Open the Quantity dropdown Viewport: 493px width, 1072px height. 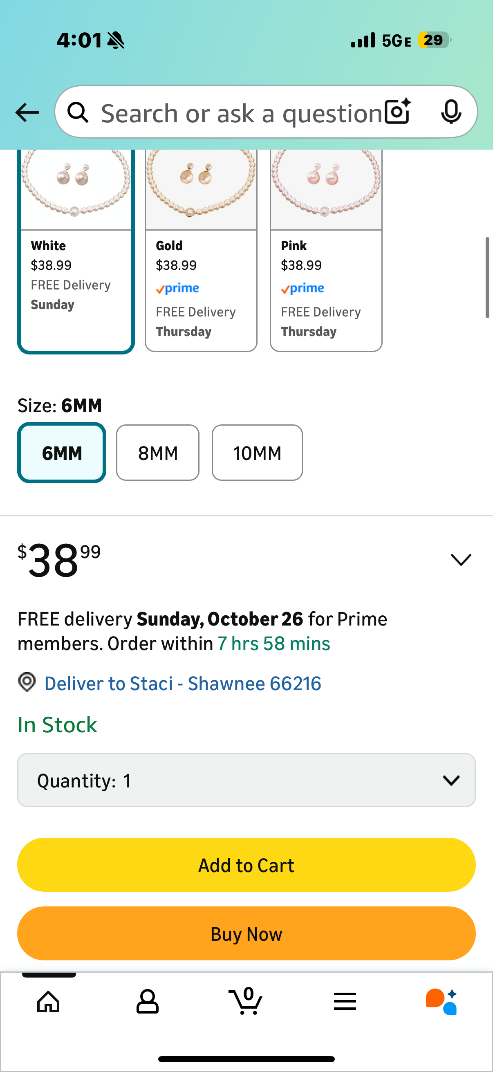coord(246,780)
